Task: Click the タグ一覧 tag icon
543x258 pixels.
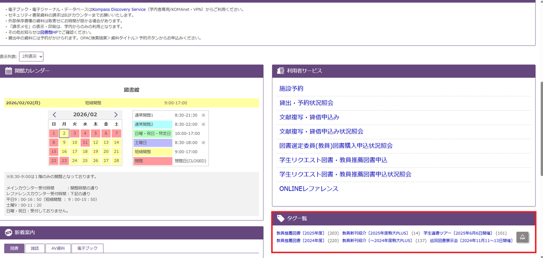Action: pos(281,218)
